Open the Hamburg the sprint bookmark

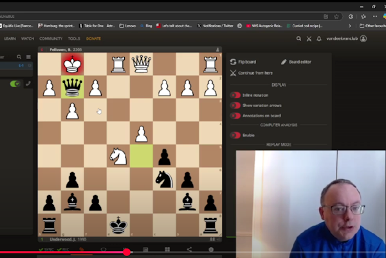point(57,26)
